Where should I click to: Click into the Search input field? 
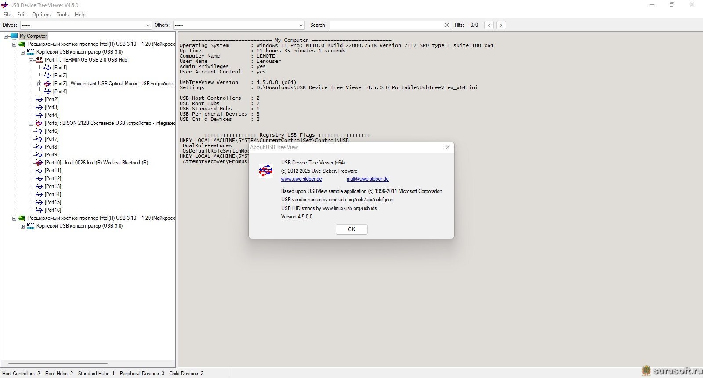pos(387,25)
